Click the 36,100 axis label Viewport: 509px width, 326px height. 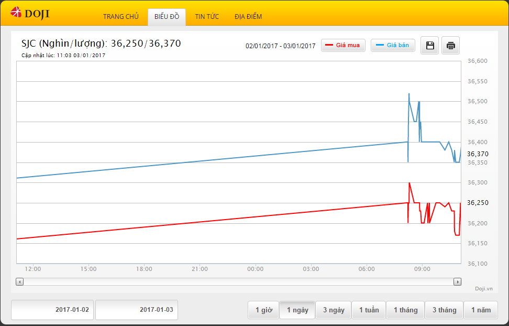[478, 264]
